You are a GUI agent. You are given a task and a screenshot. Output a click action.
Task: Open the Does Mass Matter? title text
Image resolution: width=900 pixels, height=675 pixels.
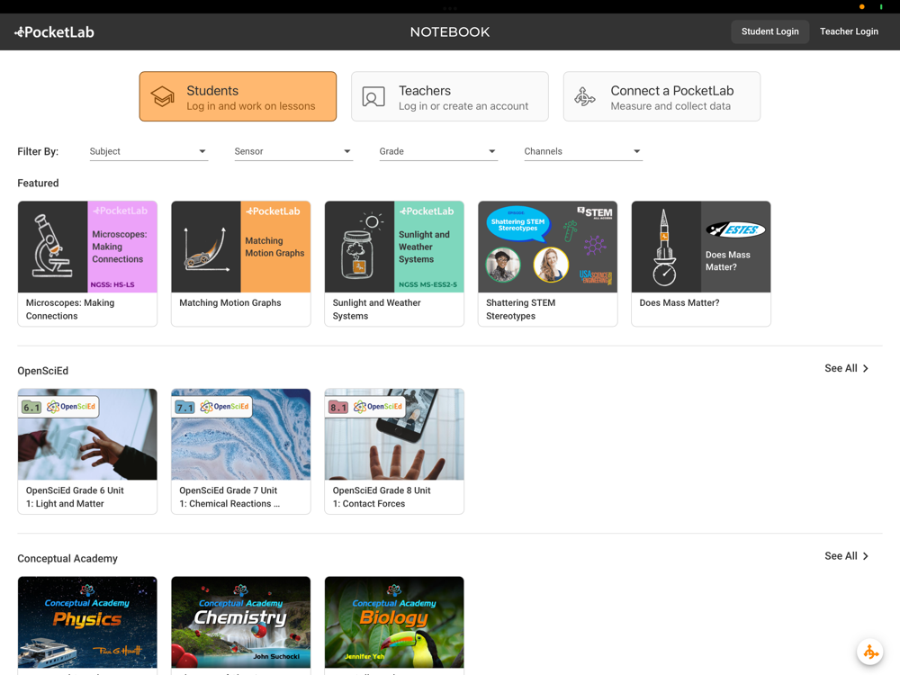[679, 302]
